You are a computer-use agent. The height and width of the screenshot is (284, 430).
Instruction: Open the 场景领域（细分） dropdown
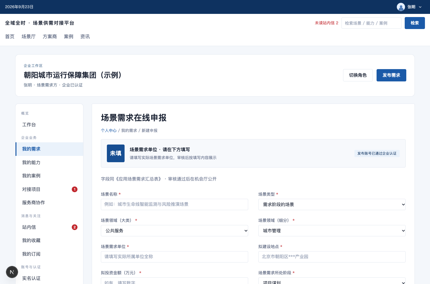tap(332, 231)
